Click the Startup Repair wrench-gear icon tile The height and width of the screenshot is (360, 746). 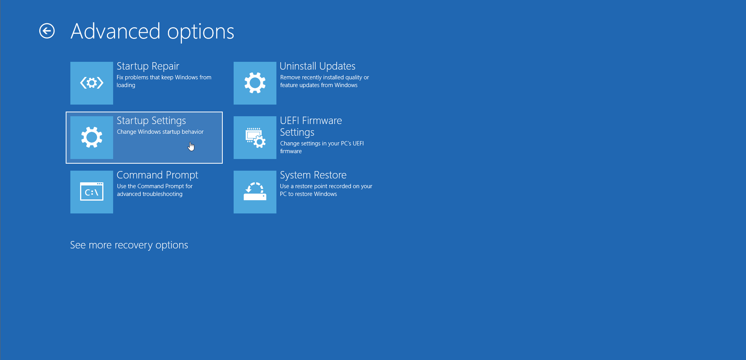click(x=92, y=83)
